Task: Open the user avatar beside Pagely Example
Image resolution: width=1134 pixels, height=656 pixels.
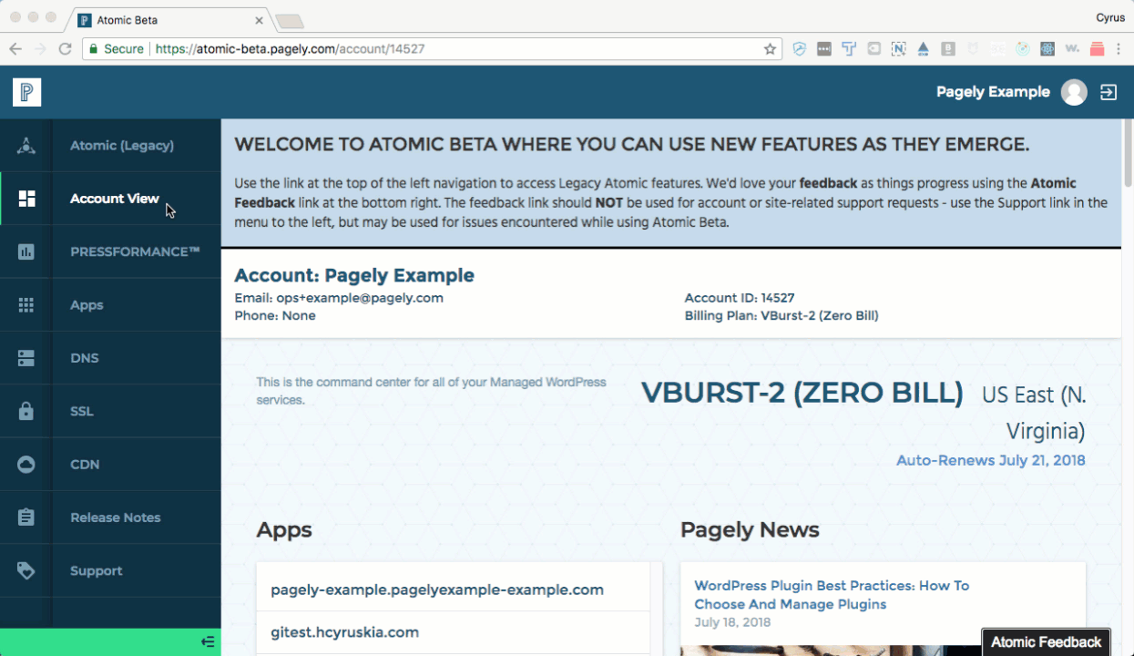Action: [1075, 92]
